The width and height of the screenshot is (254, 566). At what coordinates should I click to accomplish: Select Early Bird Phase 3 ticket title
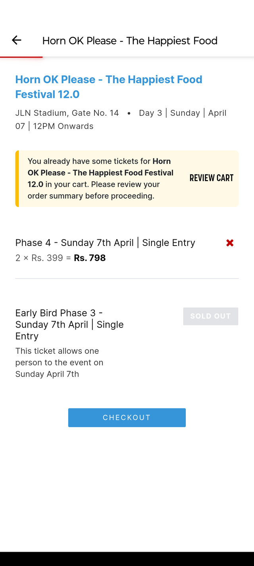click(x=69, y=324)
